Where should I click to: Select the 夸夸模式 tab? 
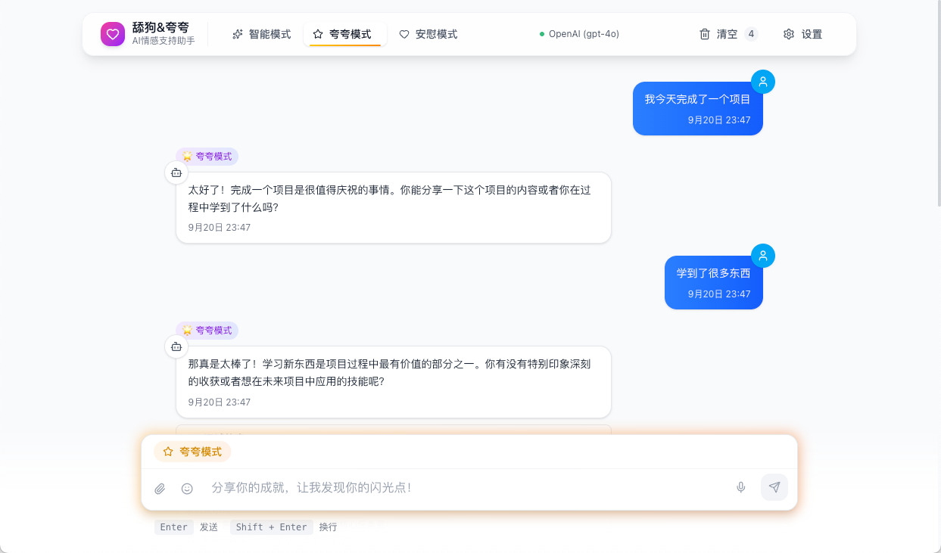pyautogui.click(x=344, y=34)
